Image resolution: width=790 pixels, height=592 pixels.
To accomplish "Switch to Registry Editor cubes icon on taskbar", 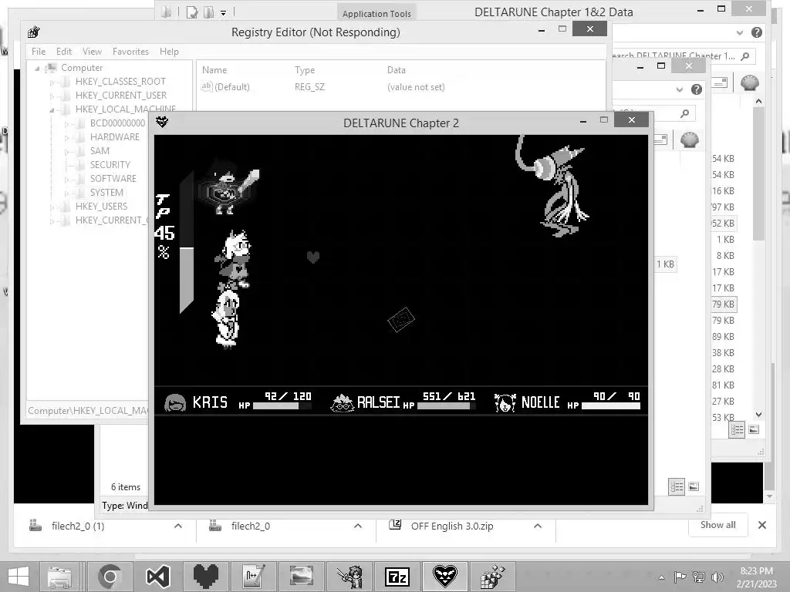I will [x=492, y=577].
